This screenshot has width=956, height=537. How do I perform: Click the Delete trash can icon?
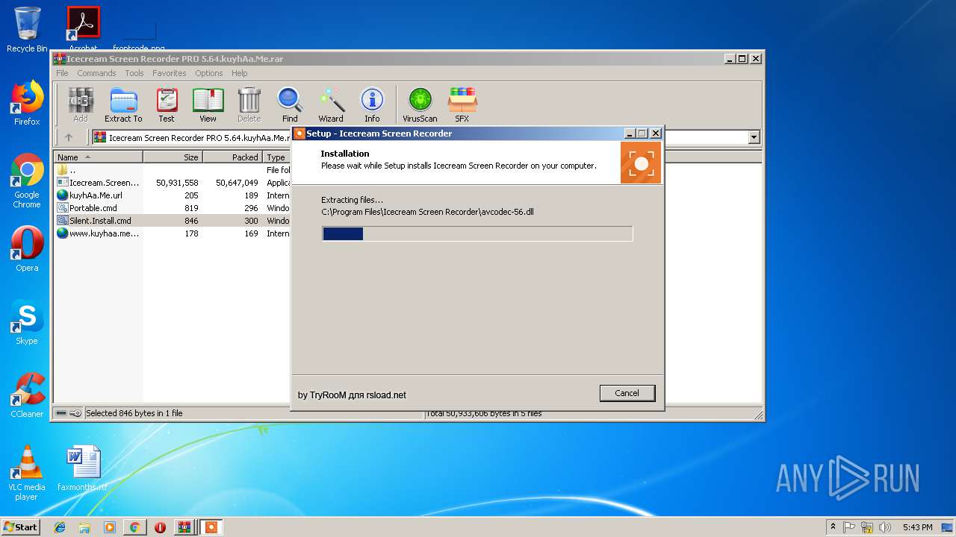[x=249, y=104]
